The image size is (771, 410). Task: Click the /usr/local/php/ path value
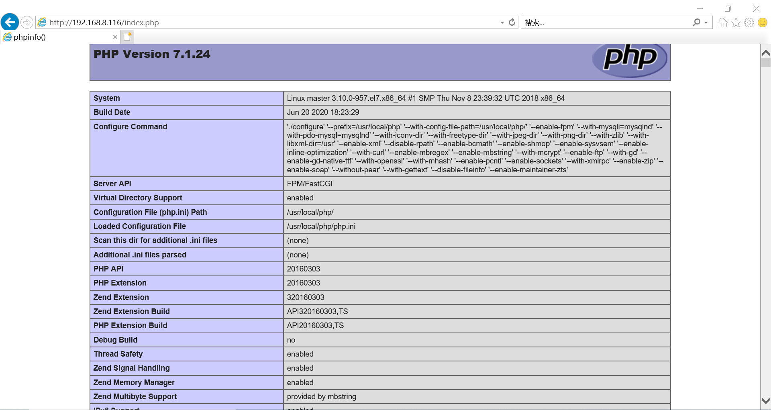[x=310, y=212]
